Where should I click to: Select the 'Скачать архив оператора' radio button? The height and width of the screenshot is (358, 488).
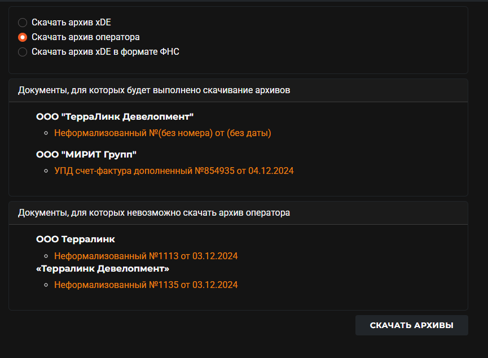(23, 37)
